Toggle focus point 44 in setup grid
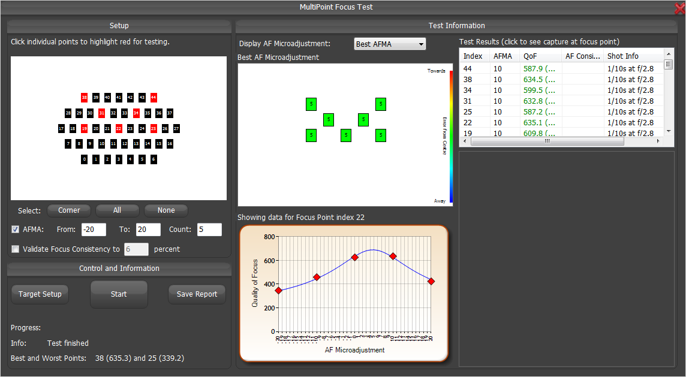 click(x=154, y=98)
